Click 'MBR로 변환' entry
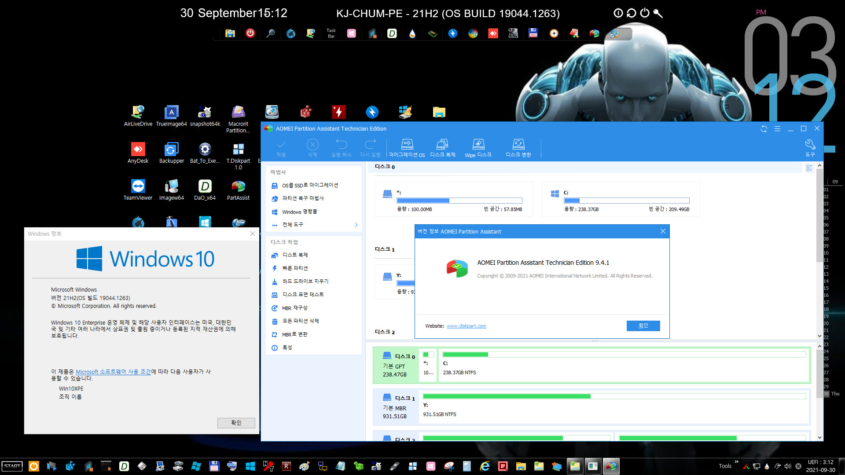Viewport: 845px width, 475px height. (x=294, y=334)
